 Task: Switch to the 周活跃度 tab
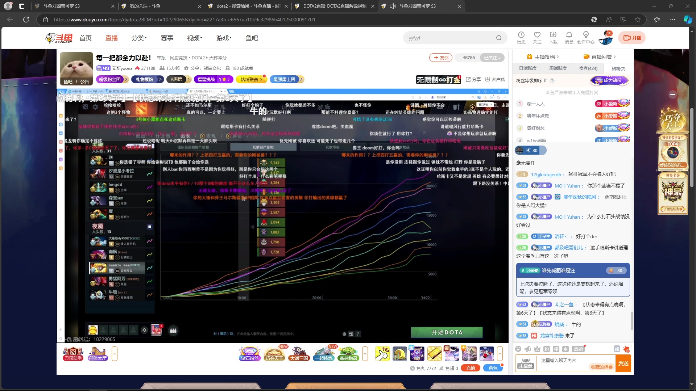pos(558,68)
